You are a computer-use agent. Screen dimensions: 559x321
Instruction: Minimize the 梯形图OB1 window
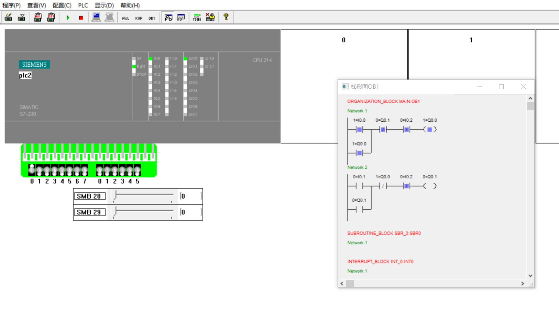click(480, 87)
